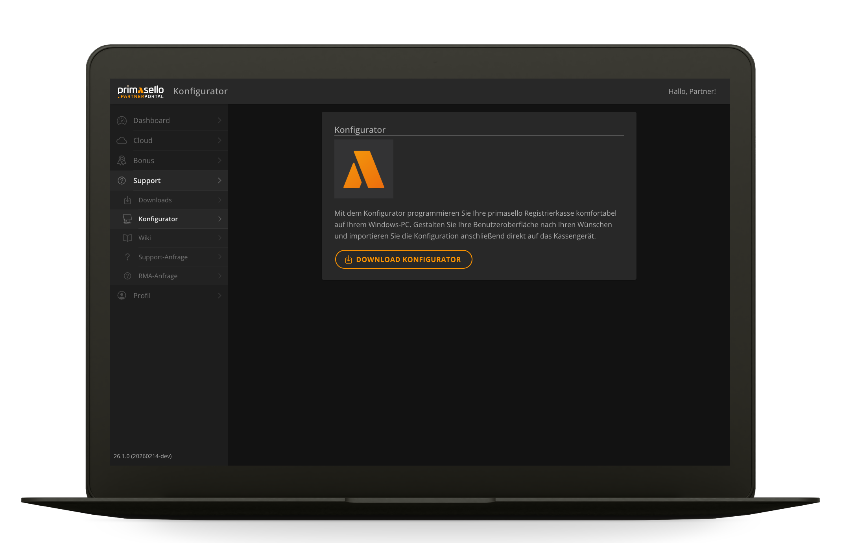Open the Wiki book icon
Viewport: 843px width, 543px height.
(127, 238)
